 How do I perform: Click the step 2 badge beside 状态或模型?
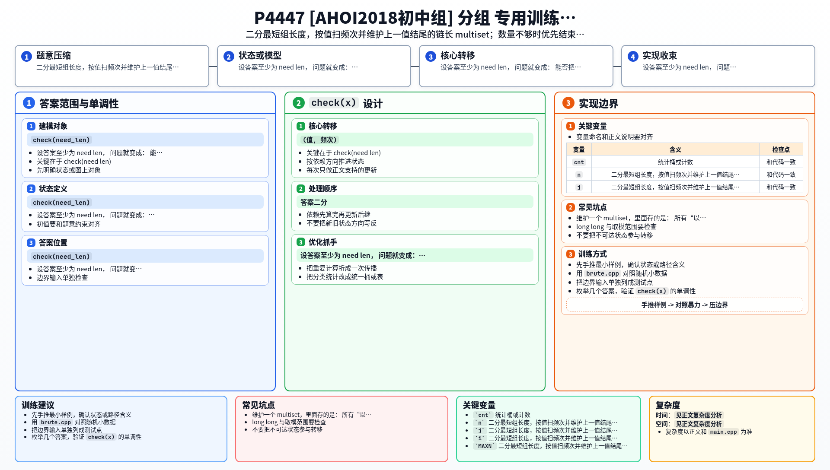229,57
